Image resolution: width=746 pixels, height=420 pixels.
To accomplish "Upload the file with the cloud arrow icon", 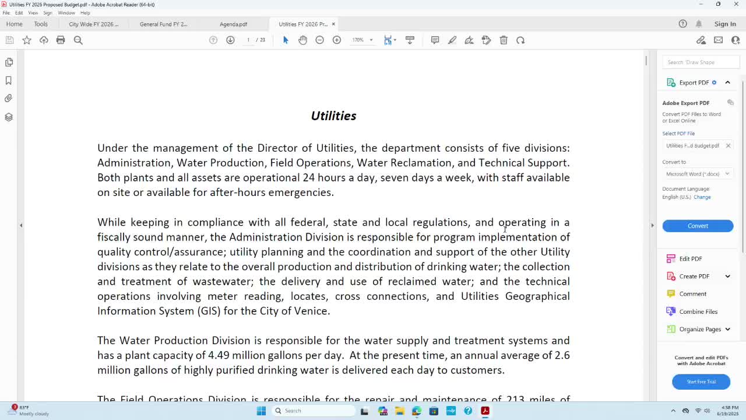I will coord(44,40).
